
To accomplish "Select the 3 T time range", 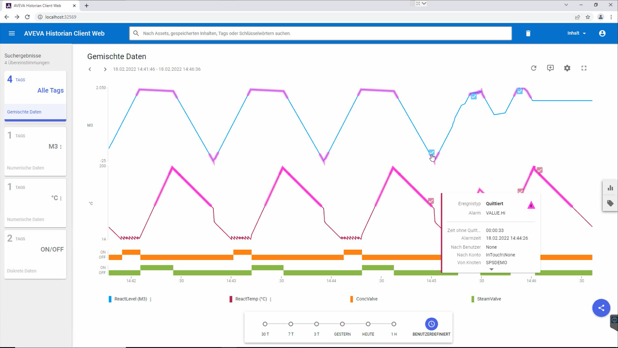I will point(317,324).
